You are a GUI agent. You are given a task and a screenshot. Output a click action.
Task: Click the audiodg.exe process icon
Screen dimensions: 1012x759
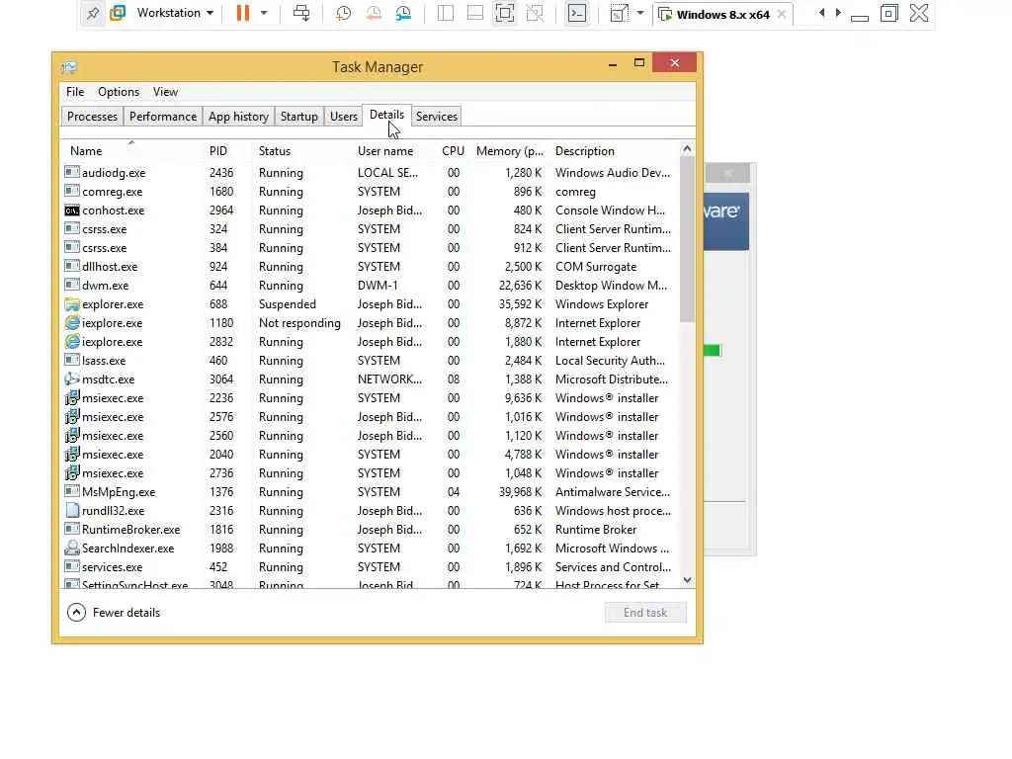pyautogui.click(x=72, y=172)
